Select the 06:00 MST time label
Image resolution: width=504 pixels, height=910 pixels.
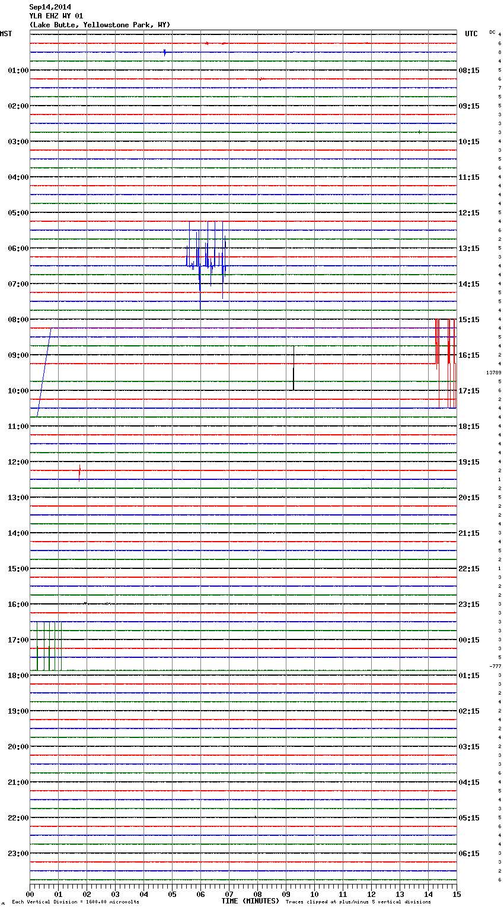click(x=18, y=249)
